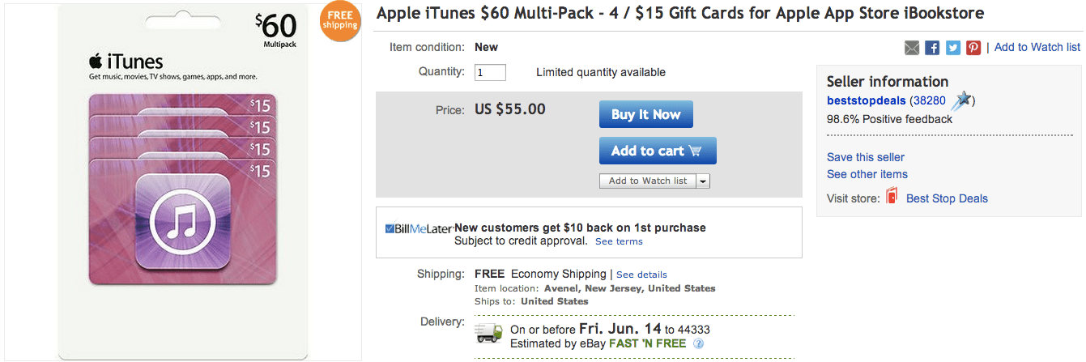The image size is (1086, 362).
Task: Click the Add to cart button
Action: pyautogui.click(x=657, y=151)
